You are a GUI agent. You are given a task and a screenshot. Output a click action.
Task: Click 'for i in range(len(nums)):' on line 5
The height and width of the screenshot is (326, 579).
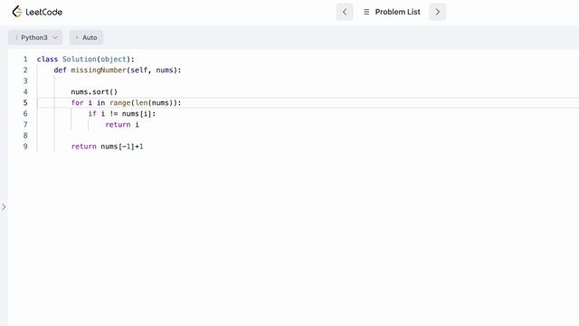pos(126,102)
